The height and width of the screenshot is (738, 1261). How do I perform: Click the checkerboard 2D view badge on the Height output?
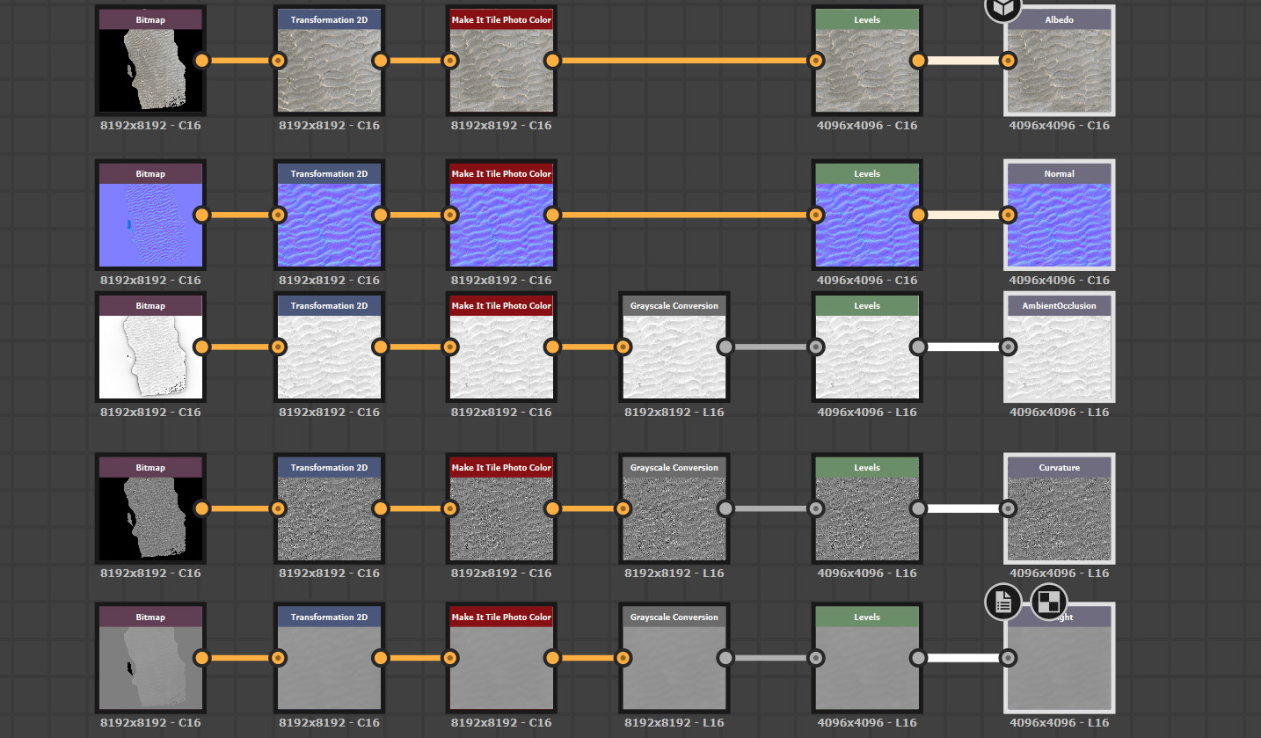pos(1048,602)
